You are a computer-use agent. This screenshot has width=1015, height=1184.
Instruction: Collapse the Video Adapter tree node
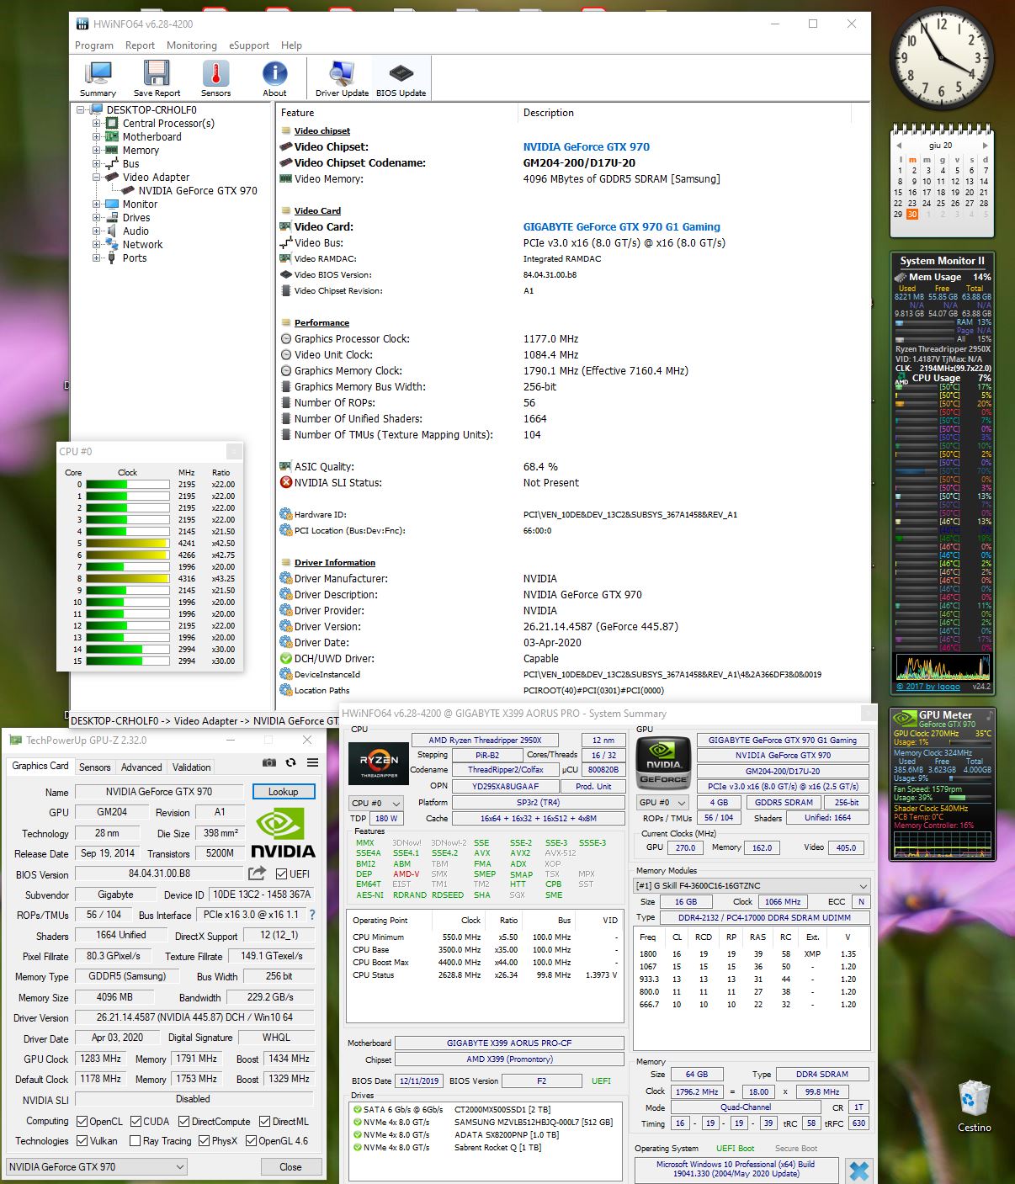point(96,178)
